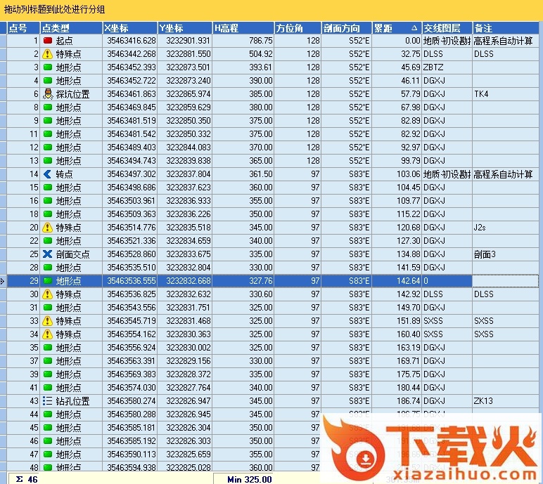Click the blue turning-point icon in row 14
Viewport: 543px width, 484px height.
(47, 174)
